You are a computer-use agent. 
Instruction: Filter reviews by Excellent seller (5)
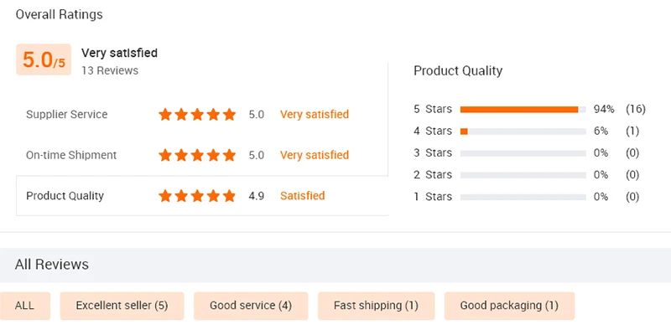point(122,306)
